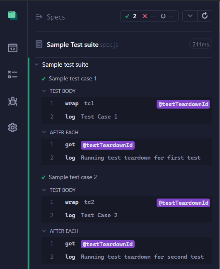This screenshot has width=220, height=269.
Task: Open the run options dropdown chevron
Action: point(190,16)
